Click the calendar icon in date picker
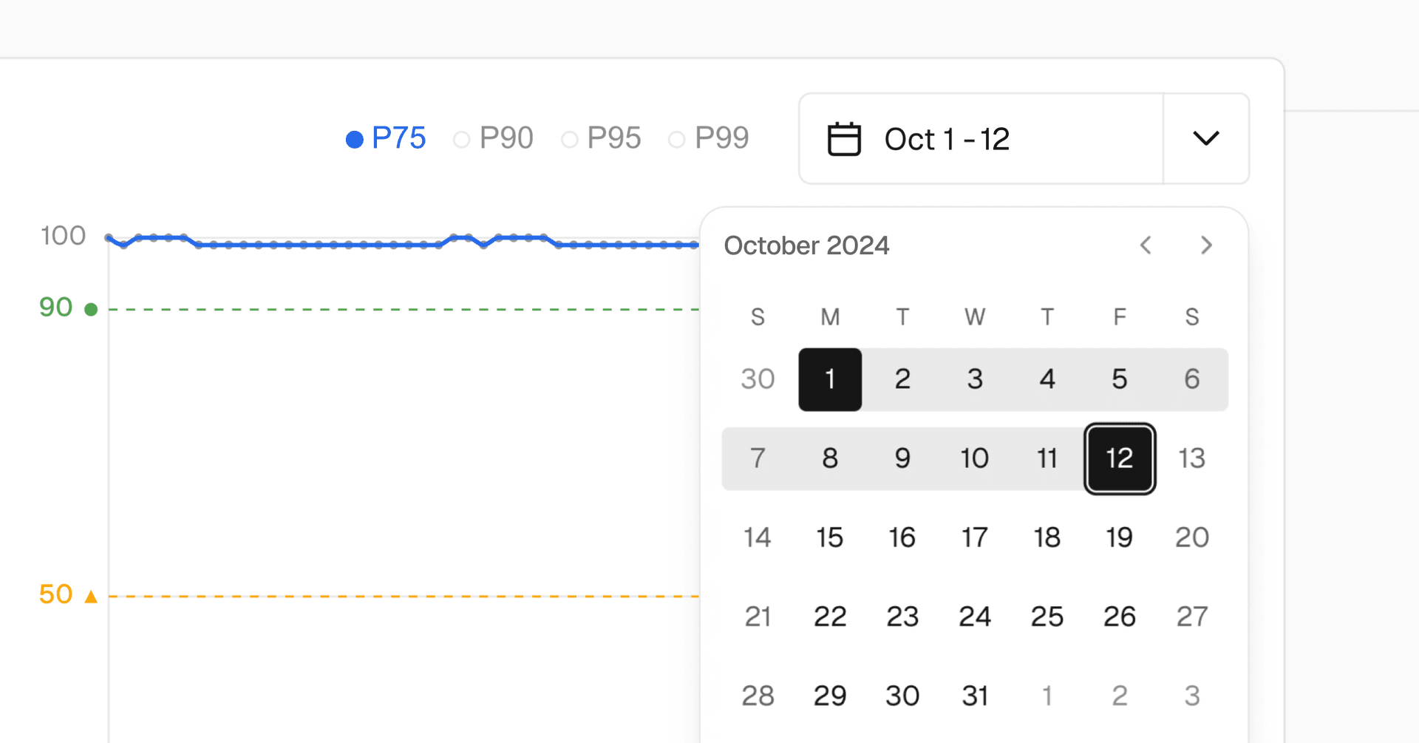This screenshot has width=1419, height=743. (x=844, y=139)
